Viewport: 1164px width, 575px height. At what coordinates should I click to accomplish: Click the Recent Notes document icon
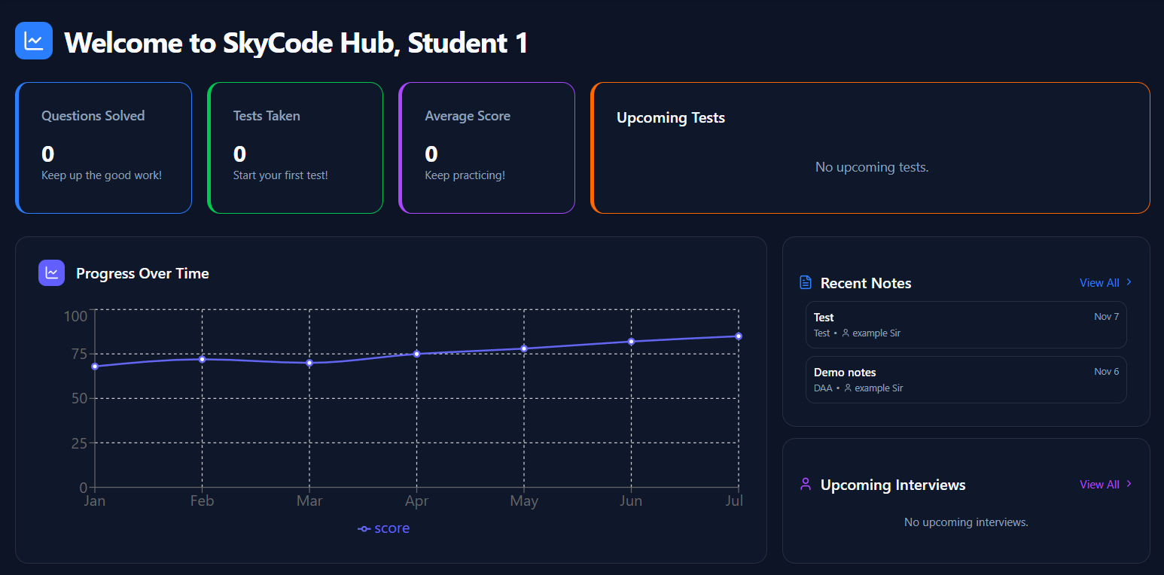[x=805, y=281]
